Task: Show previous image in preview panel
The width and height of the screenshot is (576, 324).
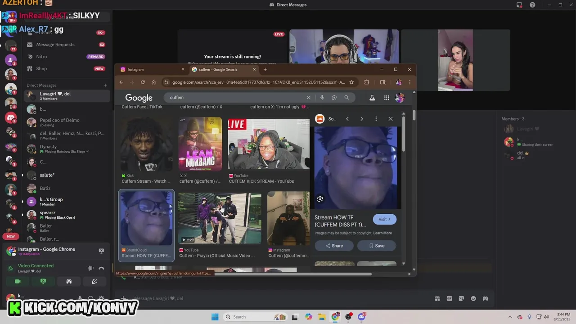Action: click(x=347, y=119)
